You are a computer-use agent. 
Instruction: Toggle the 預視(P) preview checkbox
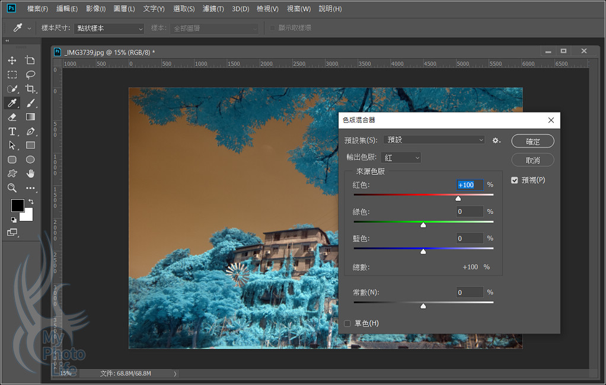515,180
